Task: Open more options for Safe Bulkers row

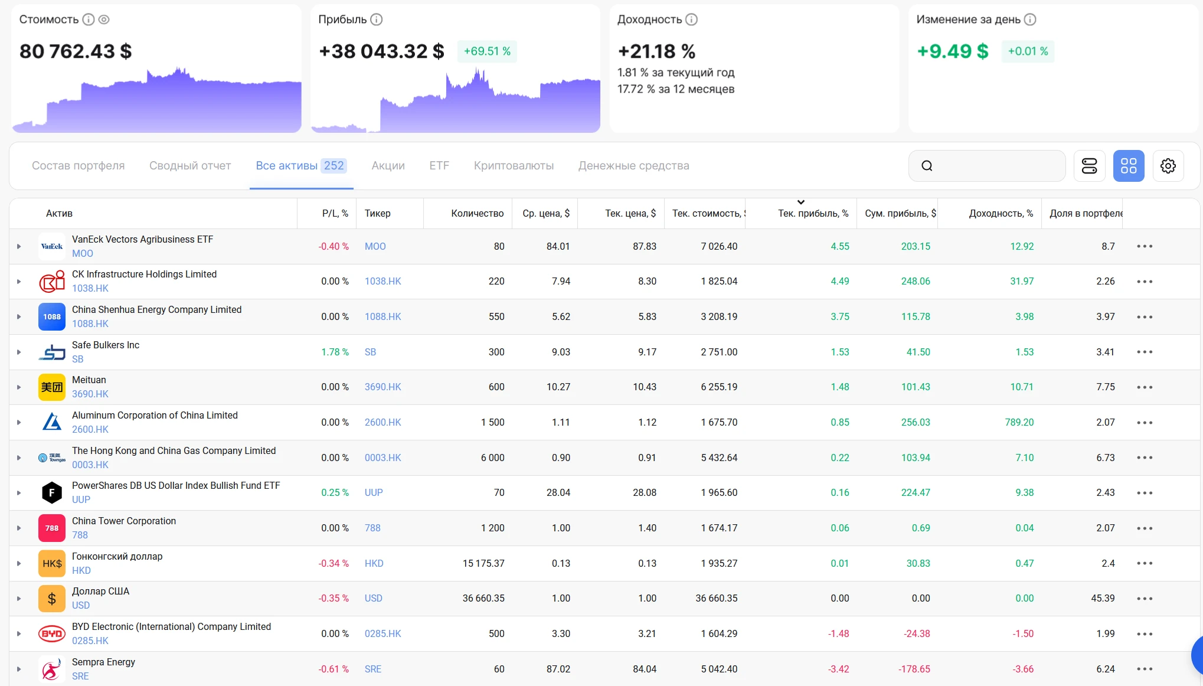Action: [x=1145, y=352]
